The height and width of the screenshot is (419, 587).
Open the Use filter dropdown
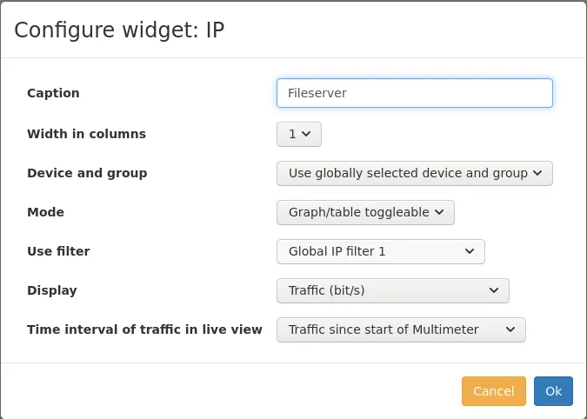point(380,251)
